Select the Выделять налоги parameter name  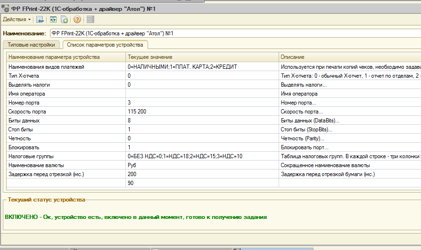click(29, 85)
